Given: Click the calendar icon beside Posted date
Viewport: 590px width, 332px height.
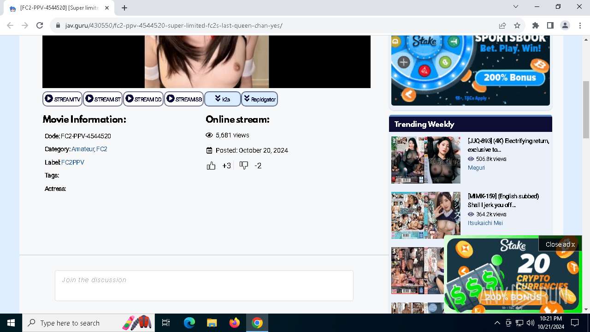Looking at the screenshot, I should pyautogui.click(x=209, y=150).
